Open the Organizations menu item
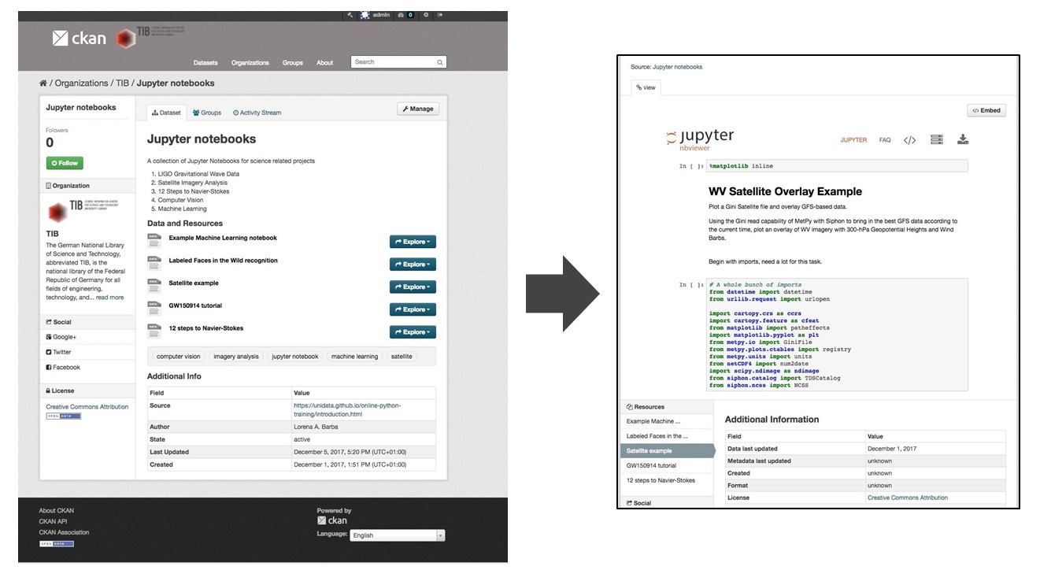1040x581 pixels. [250, 63]
